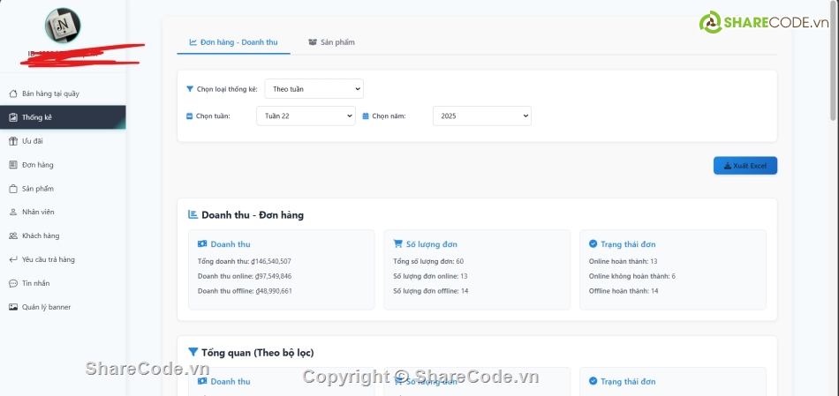The image size is (839, 396).
Task: Click the calendar icon beside Chọn năm
Action: 366,116
